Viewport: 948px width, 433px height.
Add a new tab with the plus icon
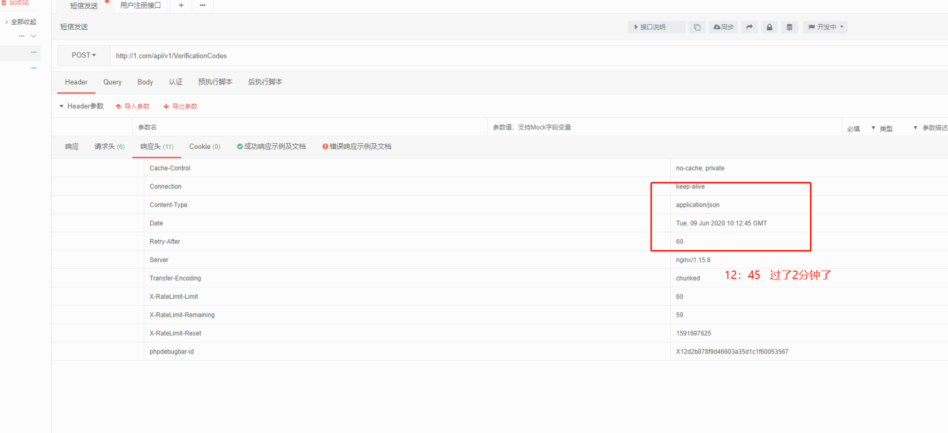181,5
